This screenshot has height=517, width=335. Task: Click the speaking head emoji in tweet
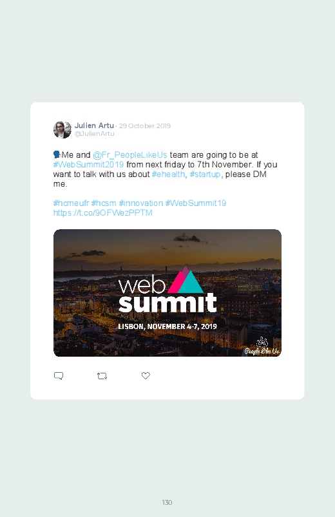tap(57, 155)
